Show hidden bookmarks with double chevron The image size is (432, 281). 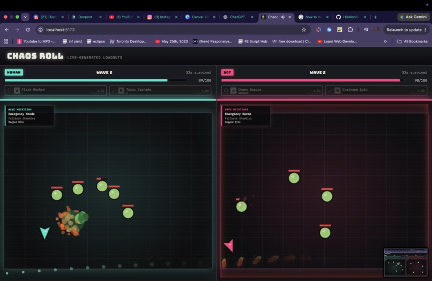click(x=385, y=41)
